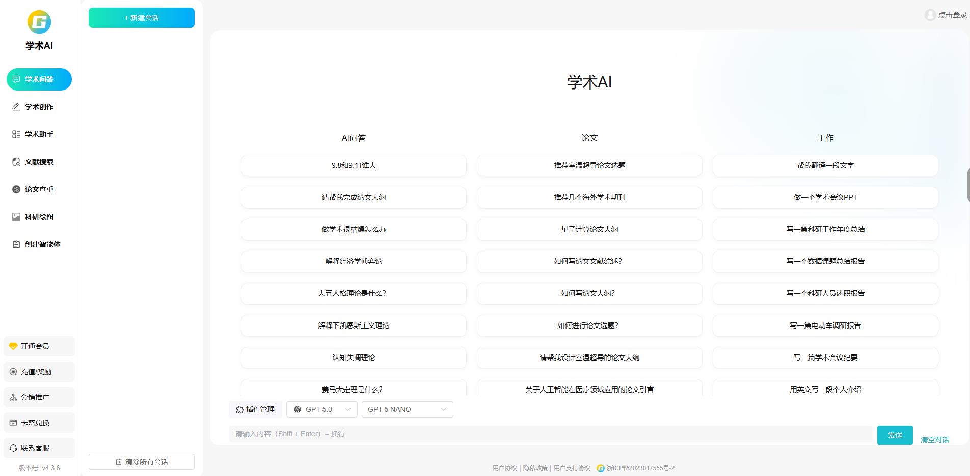Click the 学术AI logo icon
The height and width of the screenshot is (476, 970).
[39, 22]
